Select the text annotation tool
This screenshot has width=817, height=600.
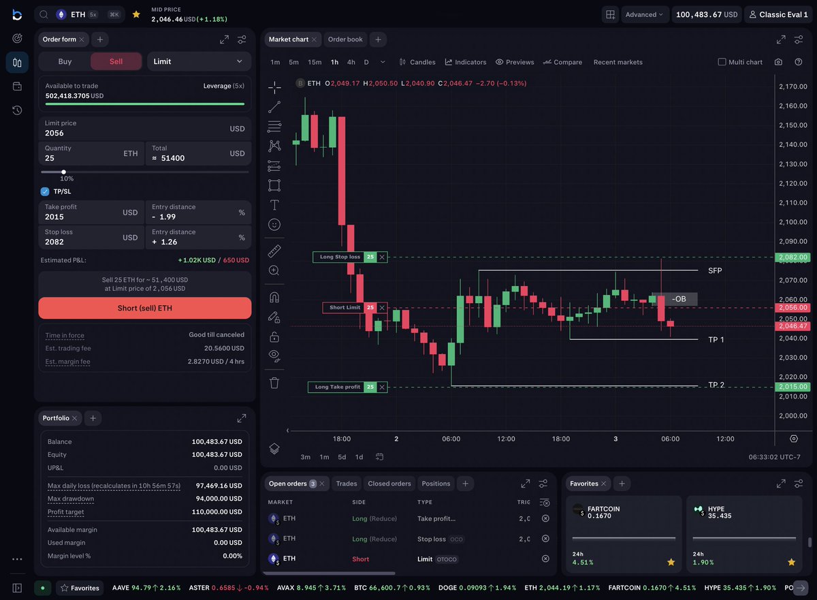tap(274, 204)
